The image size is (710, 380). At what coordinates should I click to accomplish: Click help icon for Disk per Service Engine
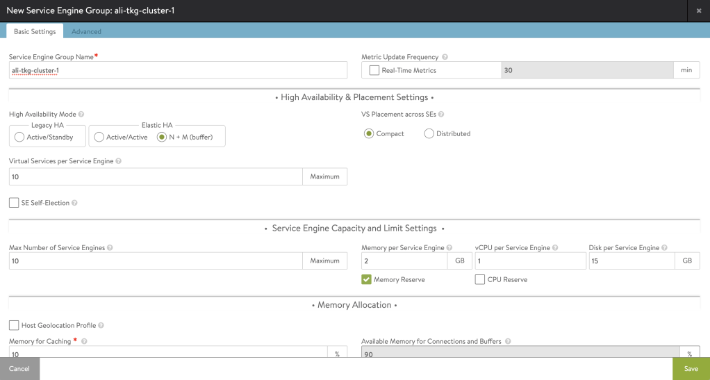[x=665, y=247]
